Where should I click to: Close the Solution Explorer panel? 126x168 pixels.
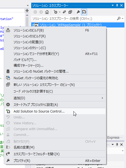click(121, 5)
